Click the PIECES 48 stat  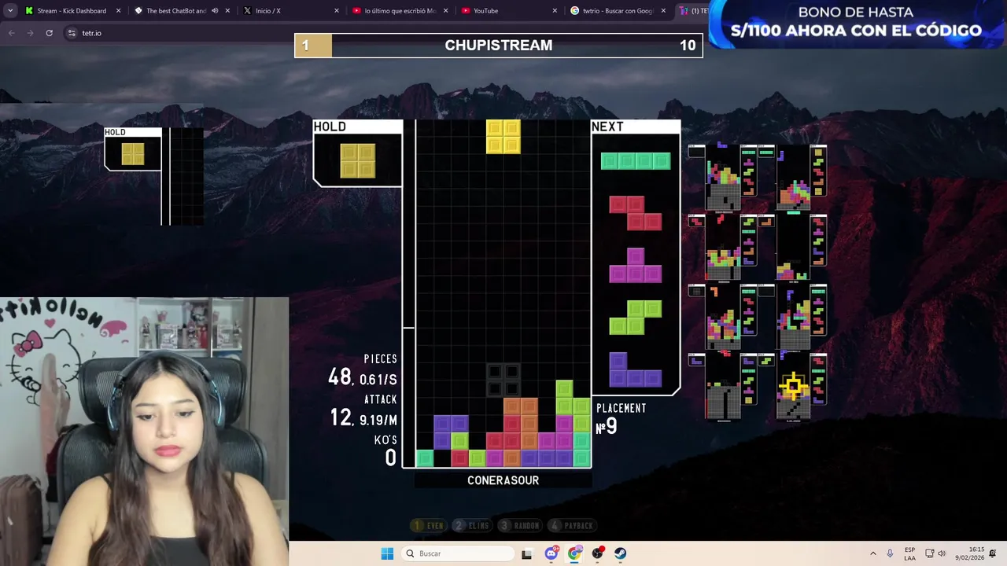[363, 370]
